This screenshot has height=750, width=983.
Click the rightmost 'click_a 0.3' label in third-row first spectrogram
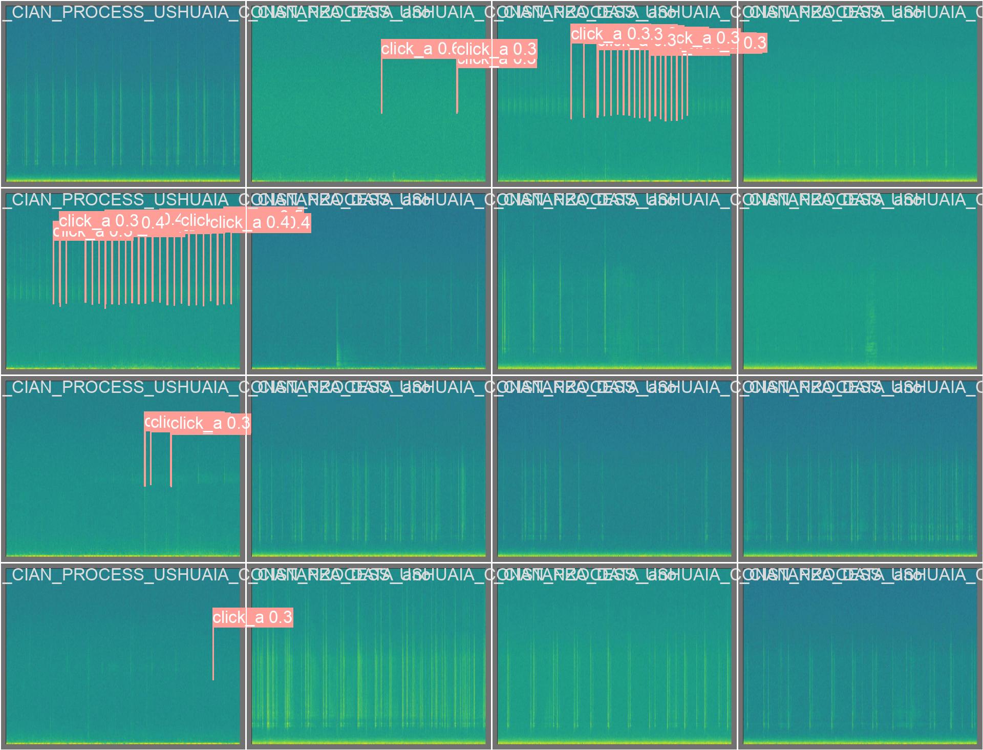[x=210, y=424]
